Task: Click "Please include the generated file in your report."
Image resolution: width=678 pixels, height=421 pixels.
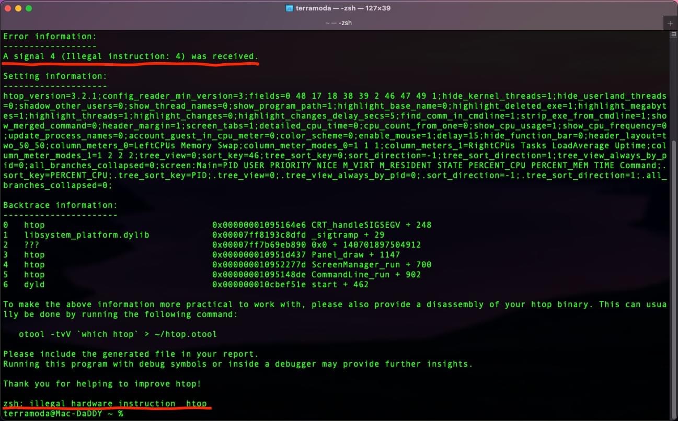Action: click(x=131, y=354)
